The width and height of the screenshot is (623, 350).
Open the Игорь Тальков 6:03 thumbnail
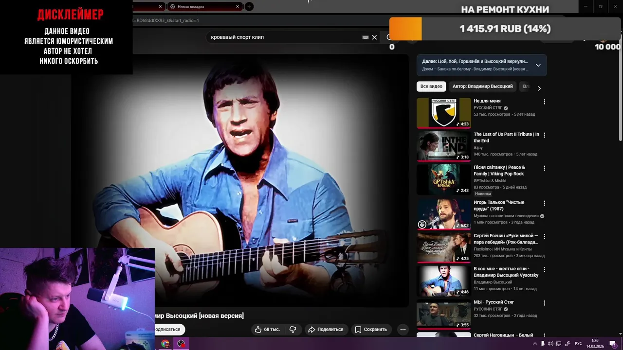pos(444,214)
